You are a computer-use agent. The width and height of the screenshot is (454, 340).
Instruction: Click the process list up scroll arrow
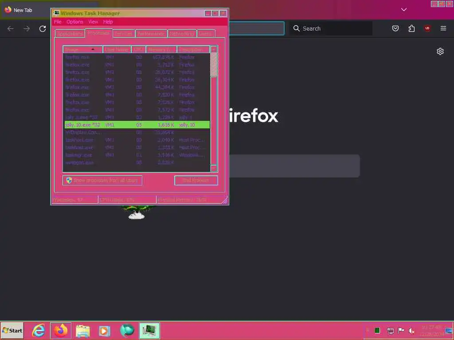click(214, 50)
